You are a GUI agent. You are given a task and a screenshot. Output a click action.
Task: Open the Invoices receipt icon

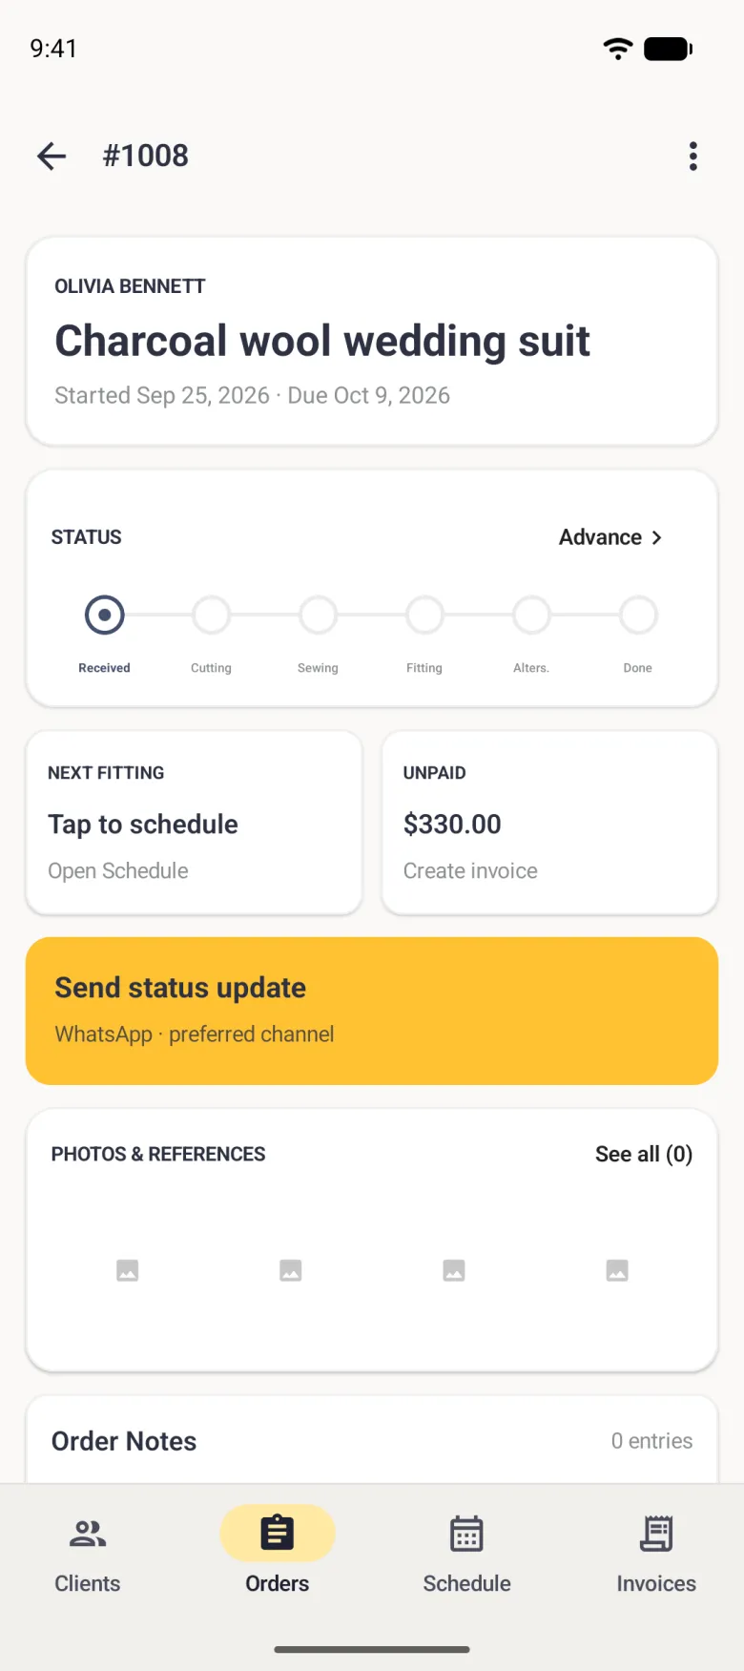[x=656, y=1534]
